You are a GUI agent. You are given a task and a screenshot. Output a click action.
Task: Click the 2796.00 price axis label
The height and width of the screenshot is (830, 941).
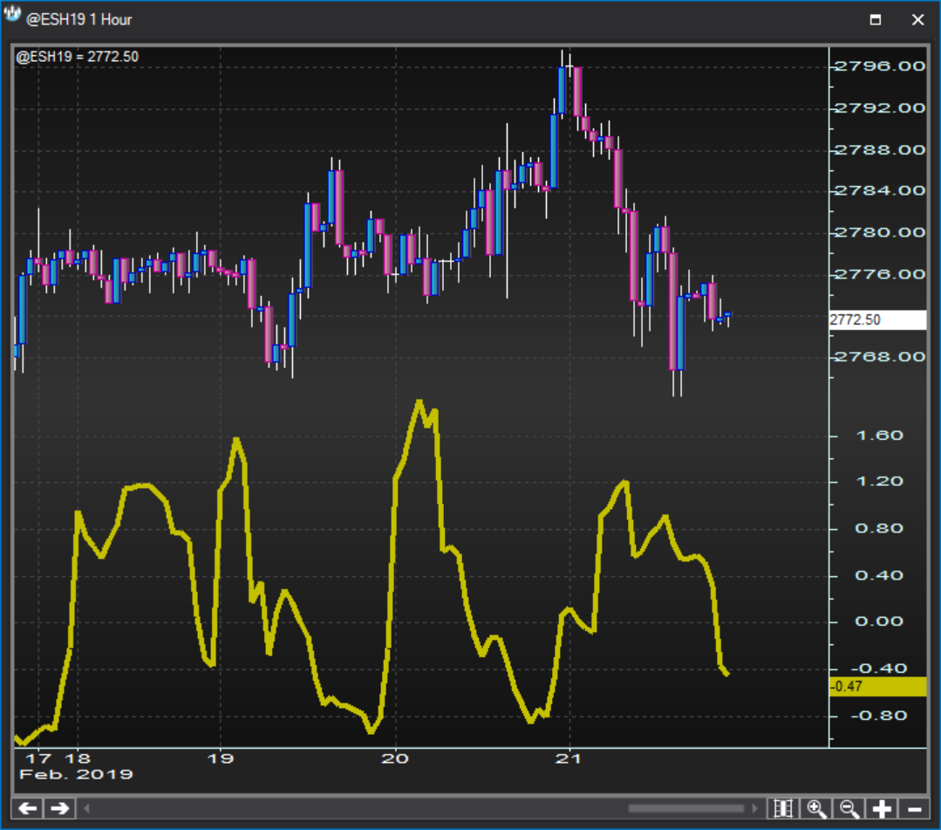(880, 66)
